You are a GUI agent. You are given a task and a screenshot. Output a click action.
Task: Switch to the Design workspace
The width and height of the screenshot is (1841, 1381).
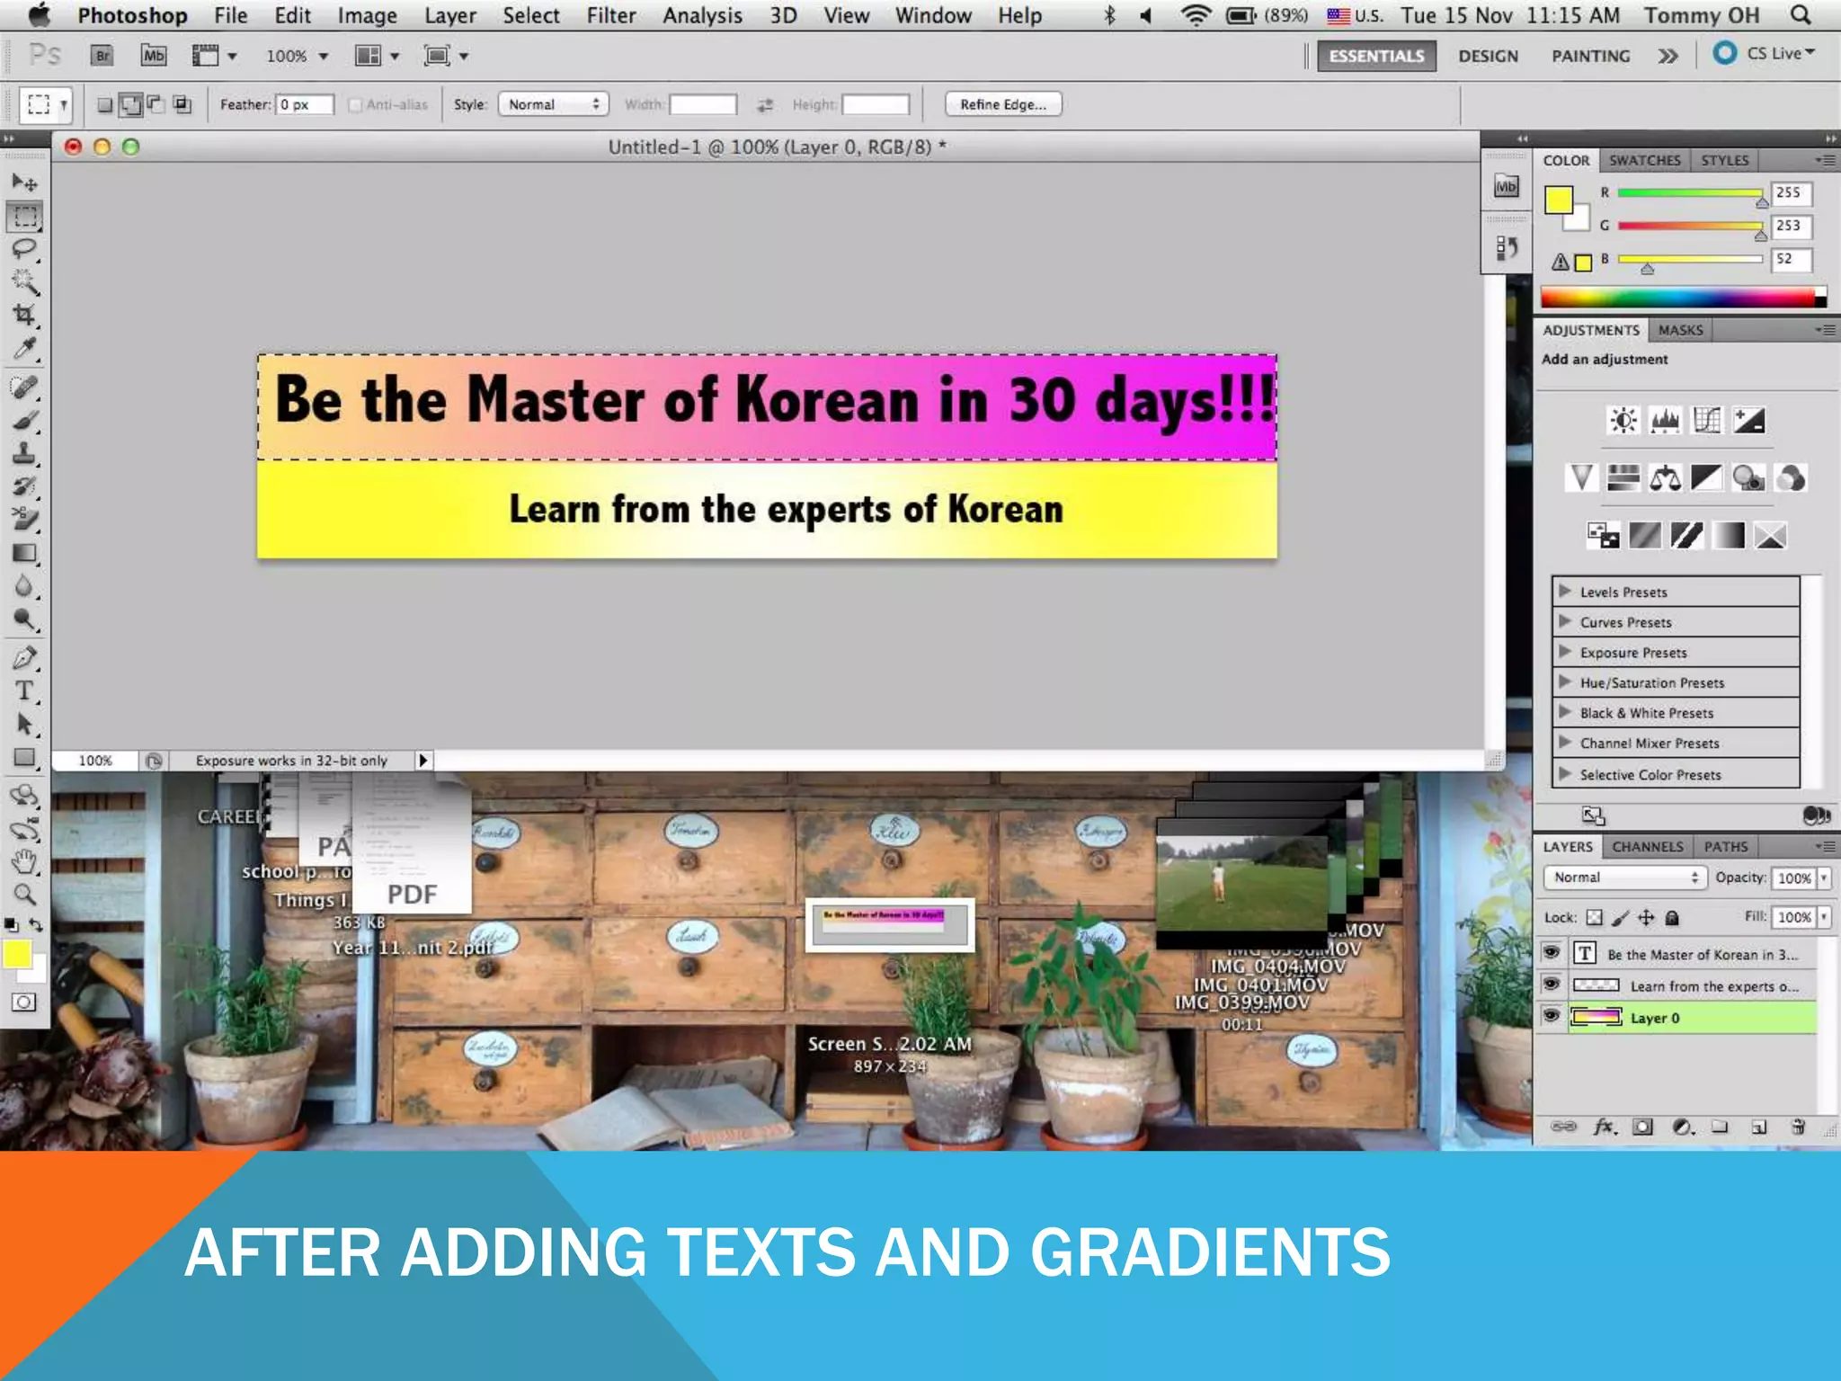[x=1488, y=56]
